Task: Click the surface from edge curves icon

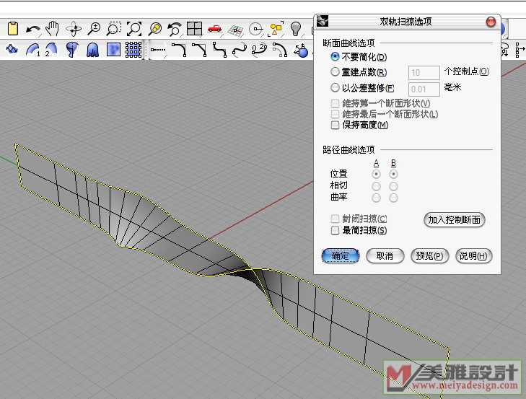Action: tap(12, 49)
